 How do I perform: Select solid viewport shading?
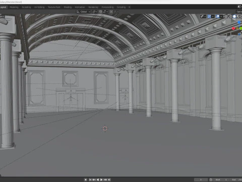click(234, 17)
